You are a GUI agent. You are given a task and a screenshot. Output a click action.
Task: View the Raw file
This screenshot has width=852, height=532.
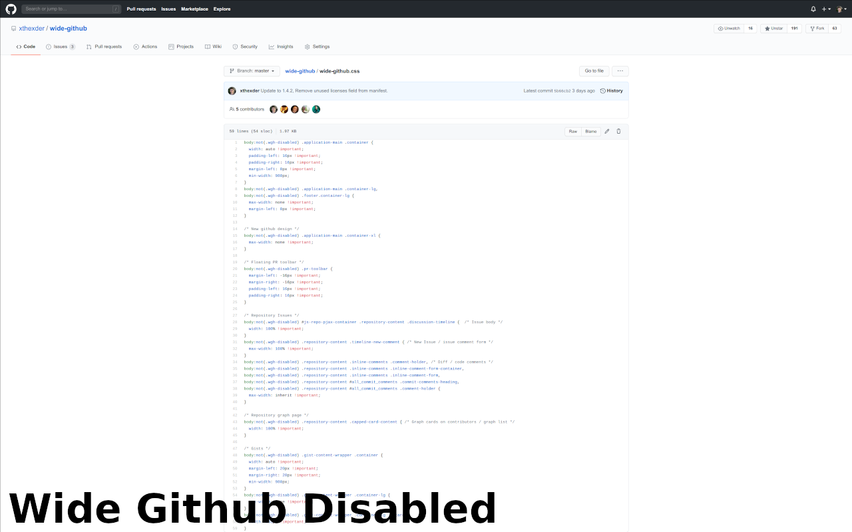click(x=572, y=131)
